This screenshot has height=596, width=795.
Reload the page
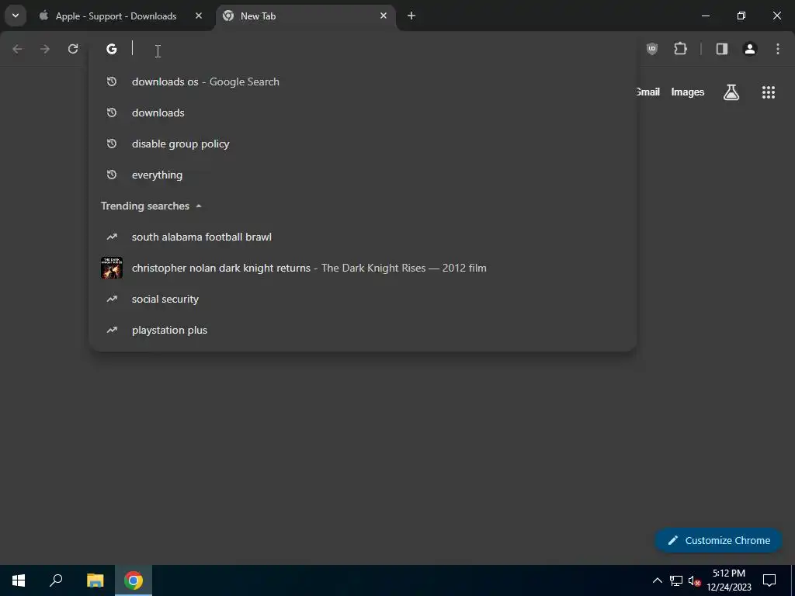73,49
